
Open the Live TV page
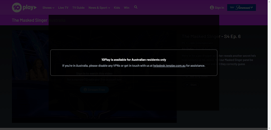point(63,8)
